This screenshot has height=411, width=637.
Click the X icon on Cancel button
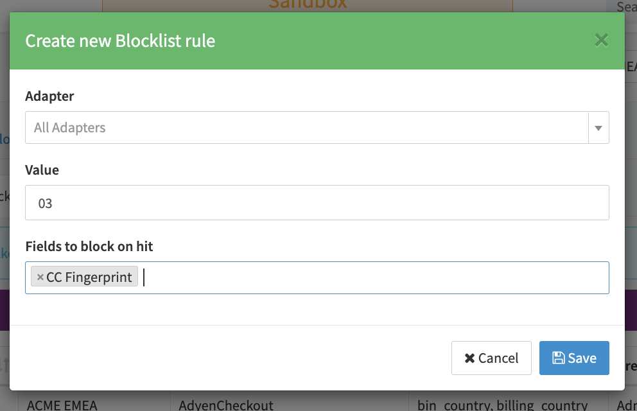click(469, 358)
